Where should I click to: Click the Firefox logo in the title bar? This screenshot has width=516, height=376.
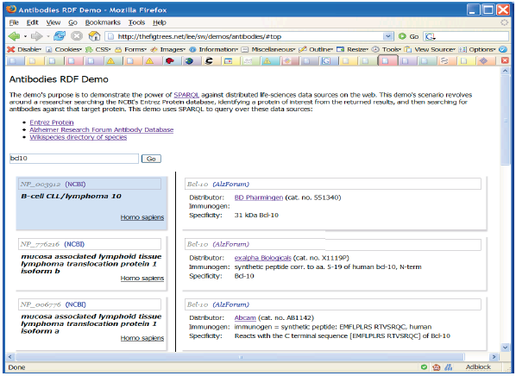11,9
